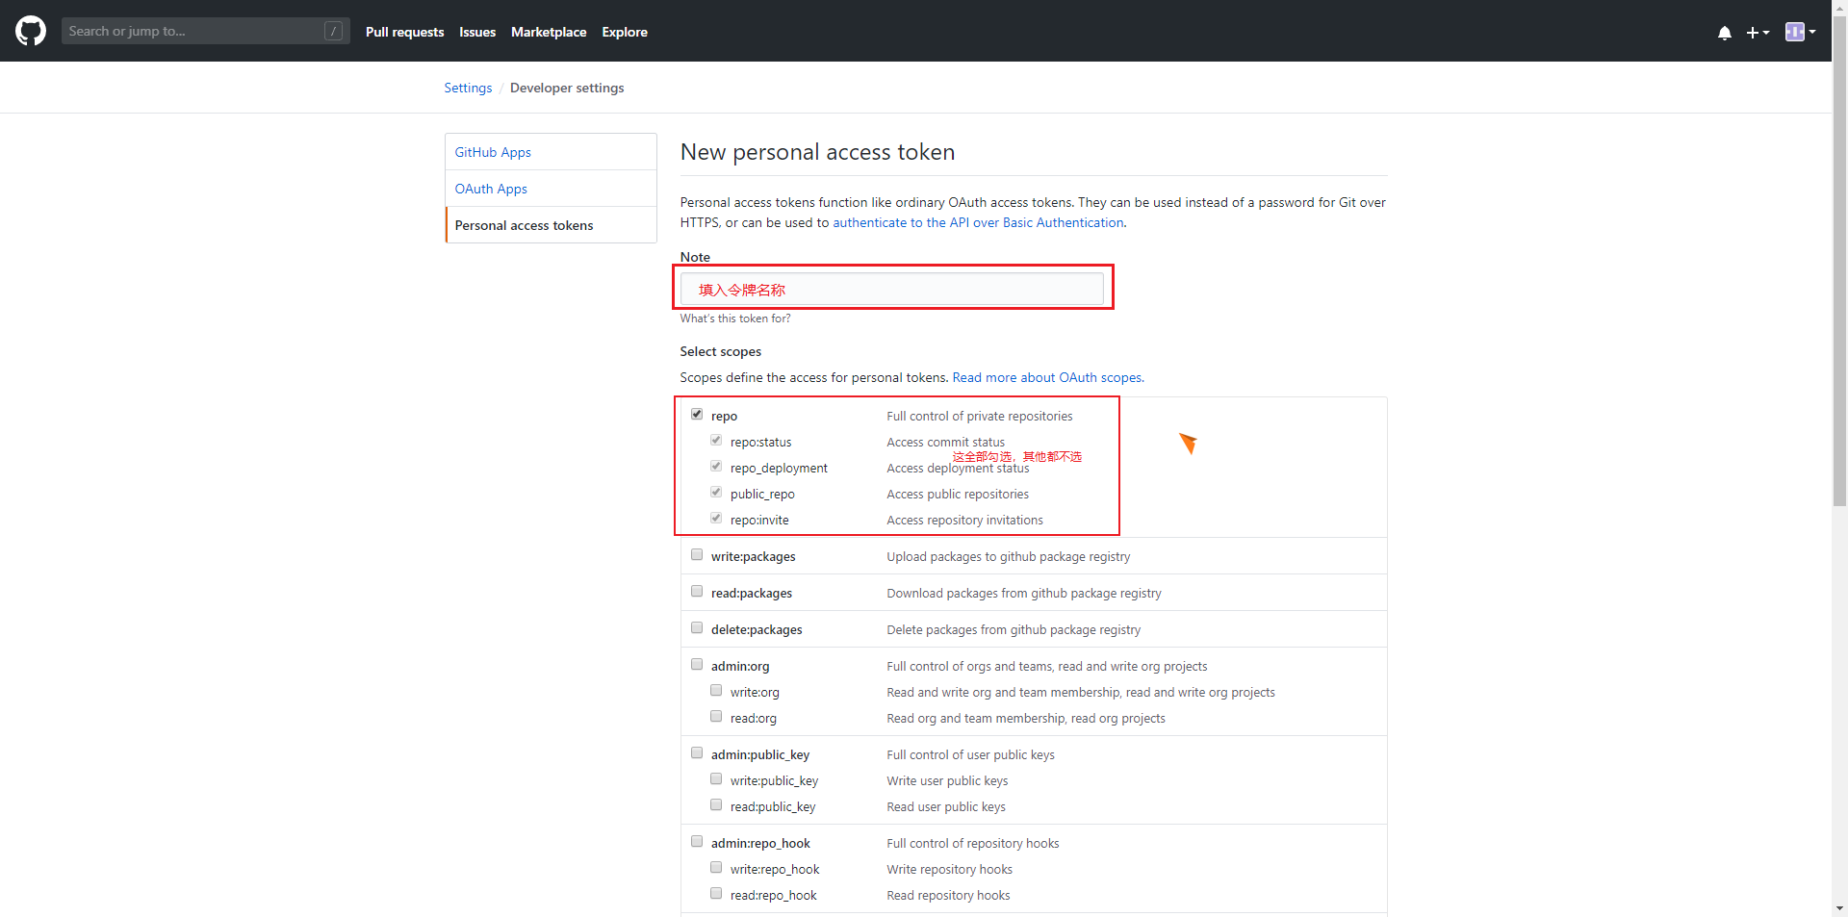Uncheck the repo scope checkbox

(x=697, y=414)
